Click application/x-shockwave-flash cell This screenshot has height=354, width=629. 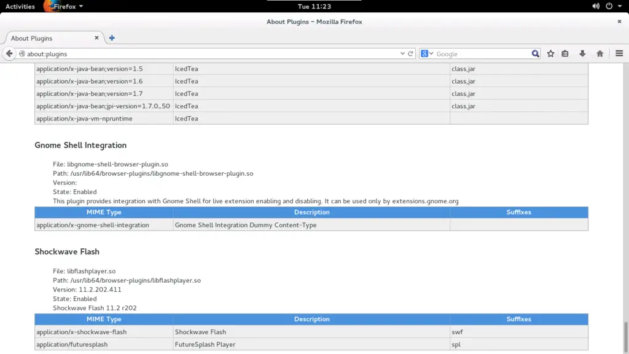104,332
